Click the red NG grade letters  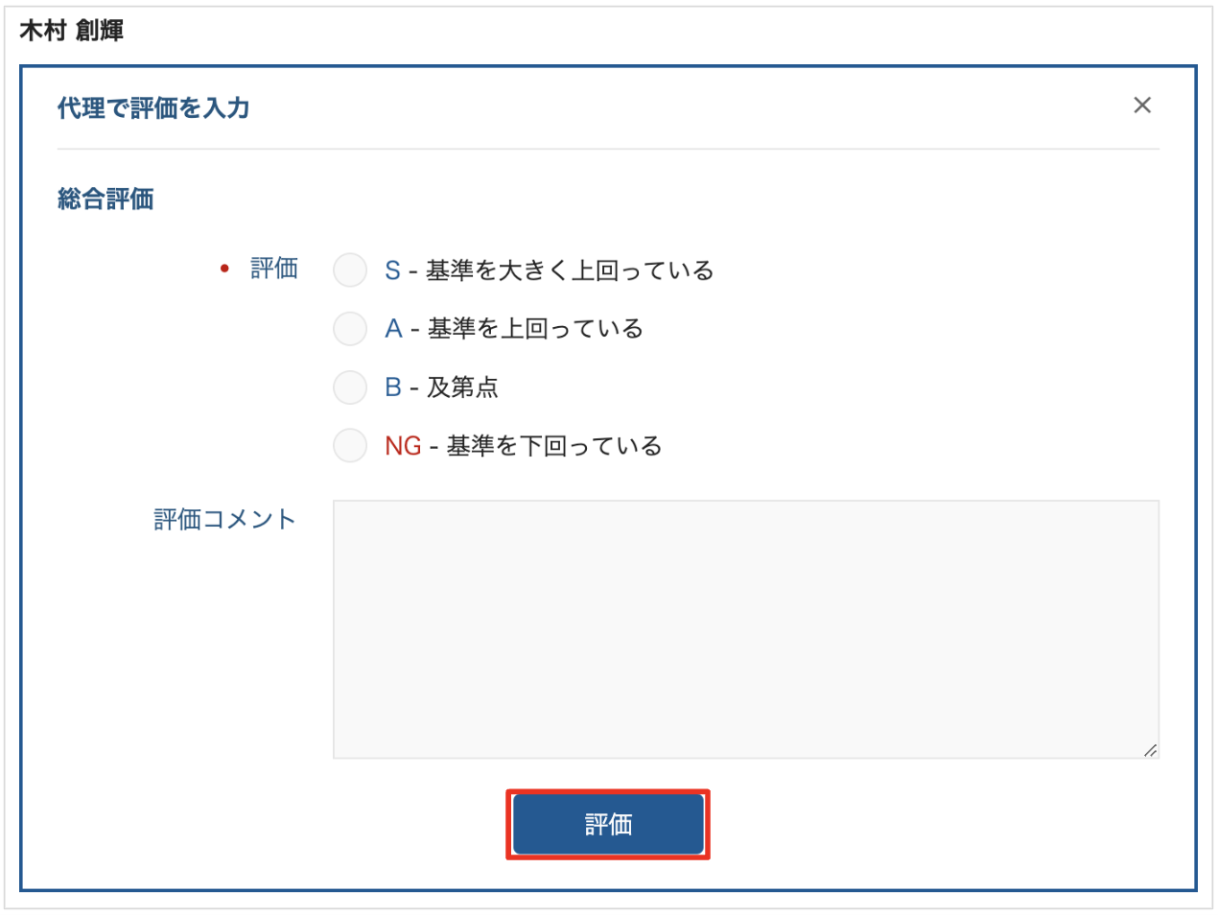coord(403,446)
